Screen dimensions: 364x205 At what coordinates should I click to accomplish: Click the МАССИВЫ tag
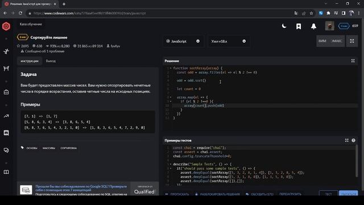click(x=49, y=148)
